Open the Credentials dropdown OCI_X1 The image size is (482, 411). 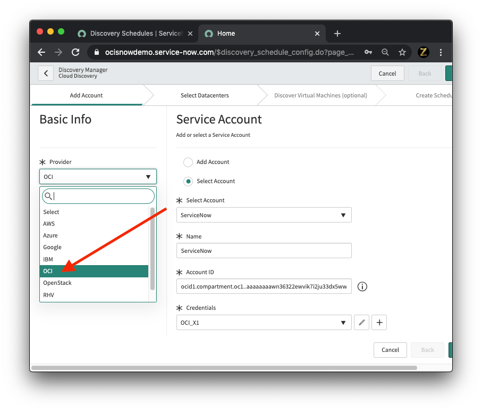pos(264,322)
